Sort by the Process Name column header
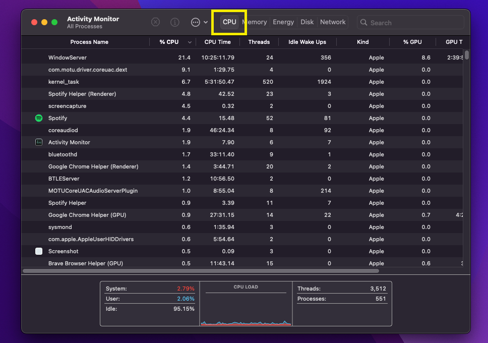Screen dimensions: 488x343 (x=89, y=42)
